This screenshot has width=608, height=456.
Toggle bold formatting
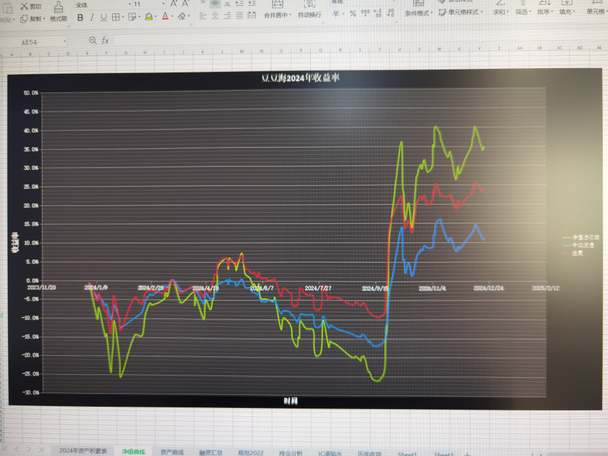click(x=81, y=17)
